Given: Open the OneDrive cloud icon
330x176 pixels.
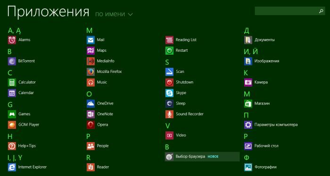Looking at the screenshot, I should pyautogui.click(x=91, y=104).
